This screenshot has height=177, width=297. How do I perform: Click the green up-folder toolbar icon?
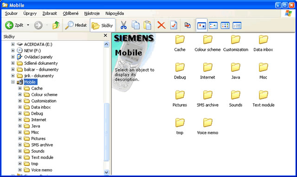click(56, 25)
